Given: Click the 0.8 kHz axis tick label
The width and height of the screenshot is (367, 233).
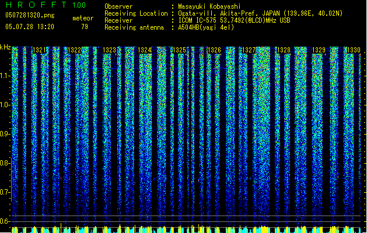Looking at the screenshot, I should pyautogui.click(x=5, y=163).
